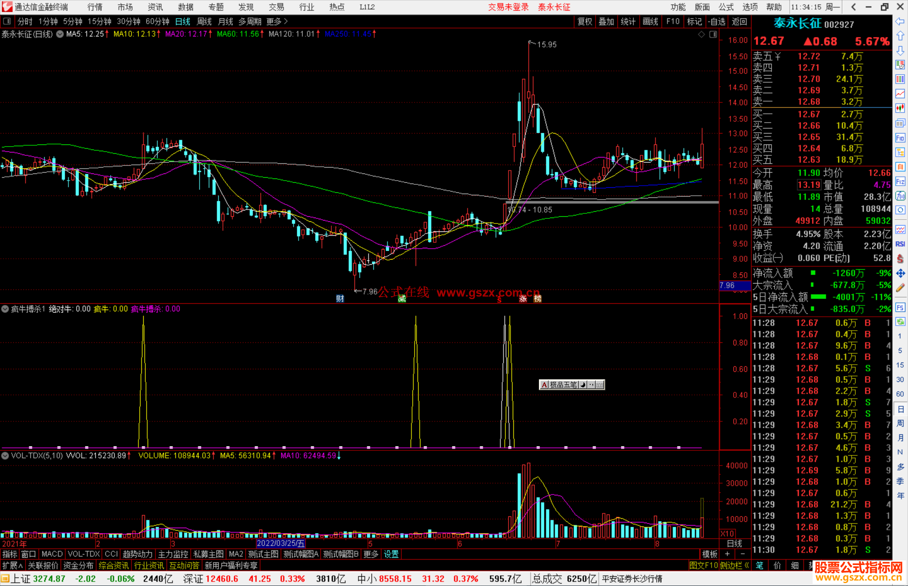Select weekly 周 period in right sidebar
The width and height of the screenshot is (908, 586).
tap(900, 423)
